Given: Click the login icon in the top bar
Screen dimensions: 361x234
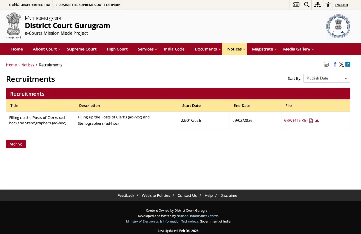Looking at the screenshot, I should (x=296, y=5).
